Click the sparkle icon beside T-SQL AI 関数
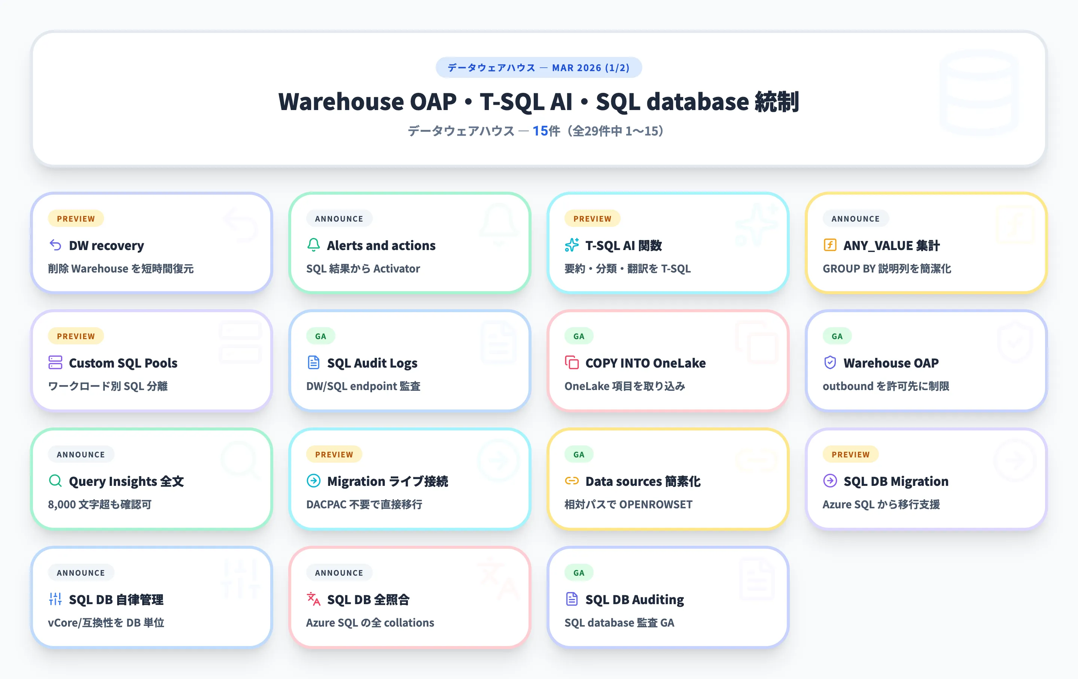1078x679 pixels. click(x=572, y=245)
